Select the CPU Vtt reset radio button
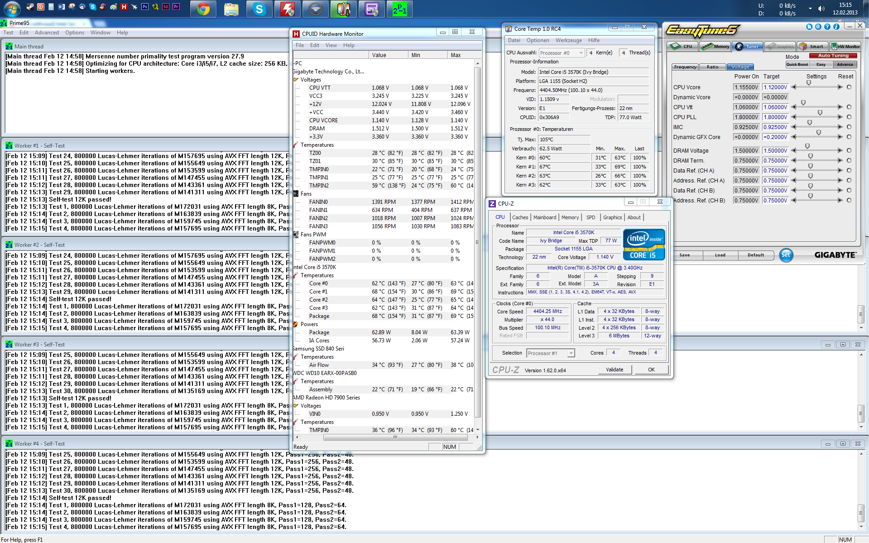 pyautogui.click(x=849, y=107)
